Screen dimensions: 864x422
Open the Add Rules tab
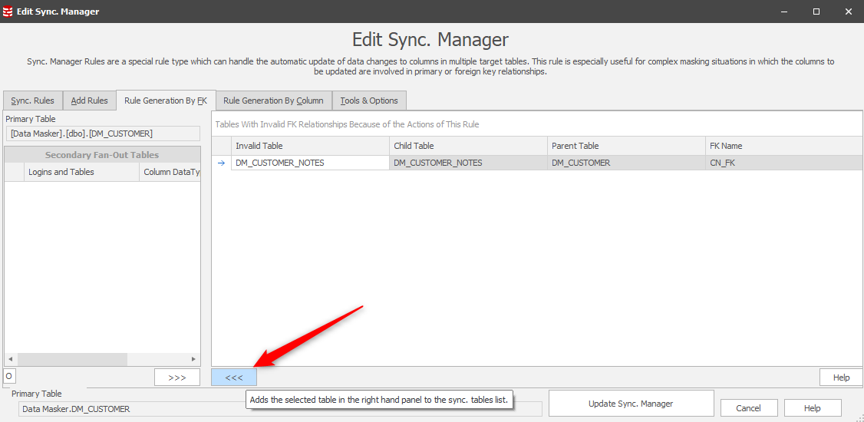tap(89, 101)
